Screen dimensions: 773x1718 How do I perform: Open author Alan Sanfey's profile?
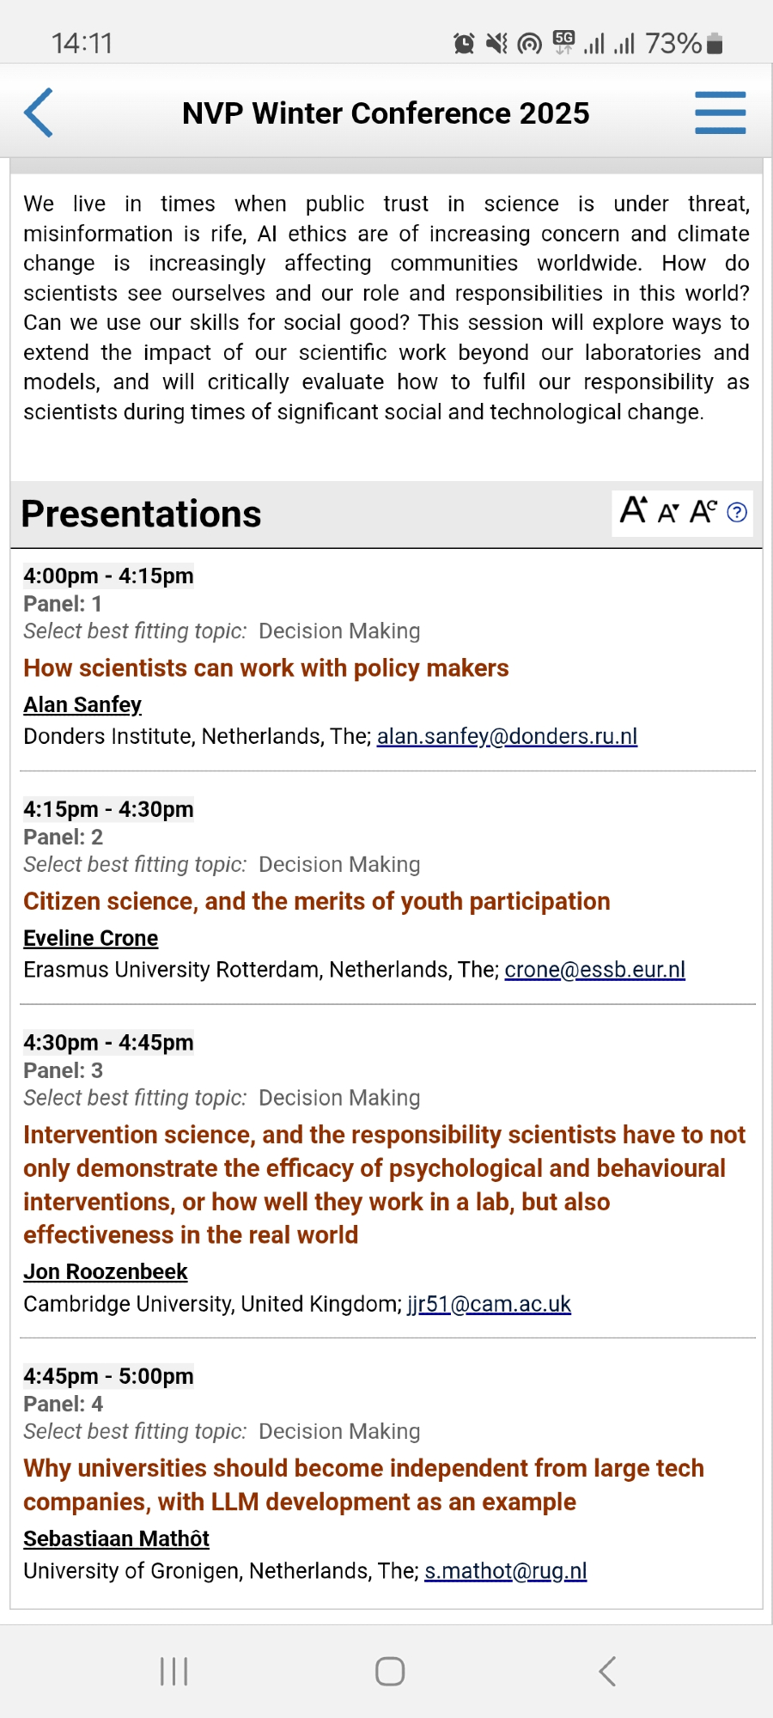[82, 704]
